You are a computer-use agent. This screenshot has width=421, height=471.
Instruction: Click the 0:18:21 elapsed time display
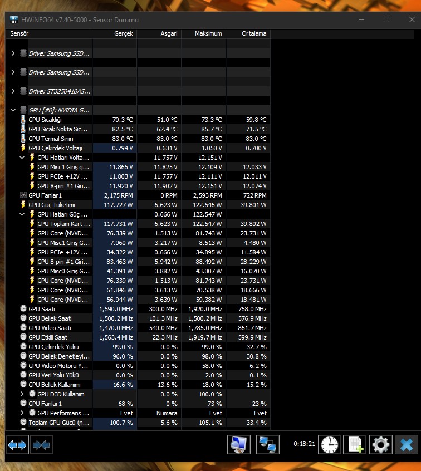304,444
